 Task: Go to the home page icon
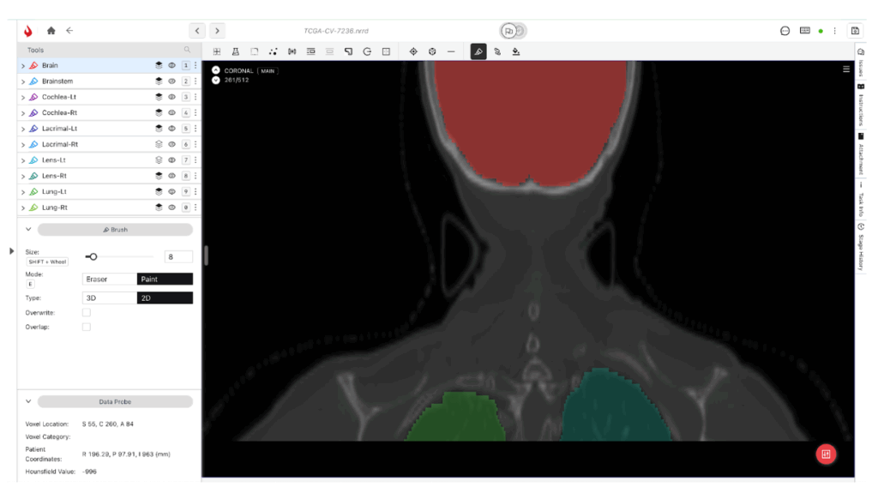(51, 31)
